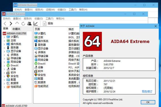Open 帮助(H) menu in Business window

[83, 10]
